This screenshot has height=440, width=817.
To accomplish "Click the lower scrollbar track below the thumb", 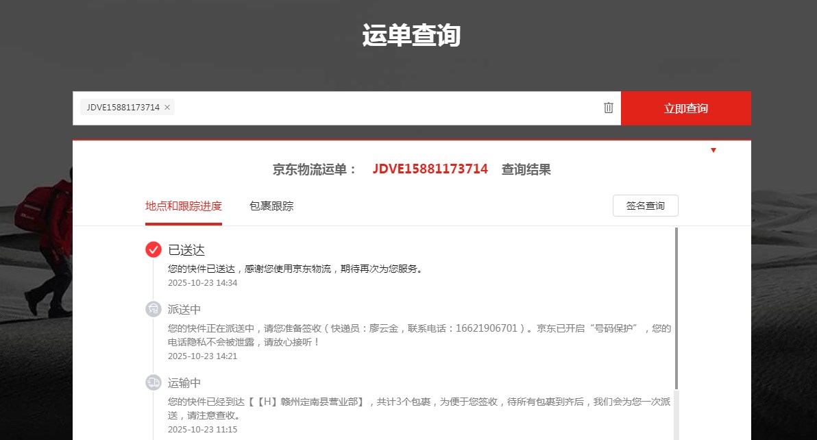I will click(676, 415).
